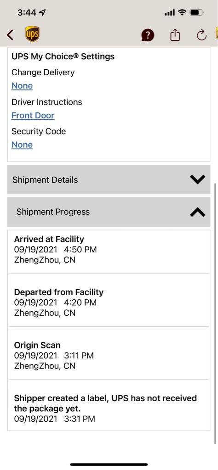Screen dimensions: 218x470
Task: Tap the back arrow icon
Action: pyautogui.click(x=10, y=35)
